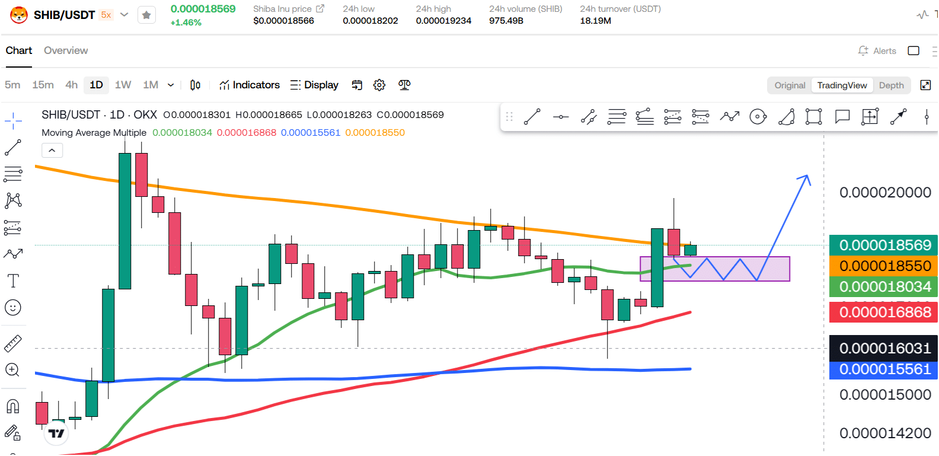Switch chart mode to Original
The height and width of the screenshot is (456, 939).
click(x=790, y=85)
